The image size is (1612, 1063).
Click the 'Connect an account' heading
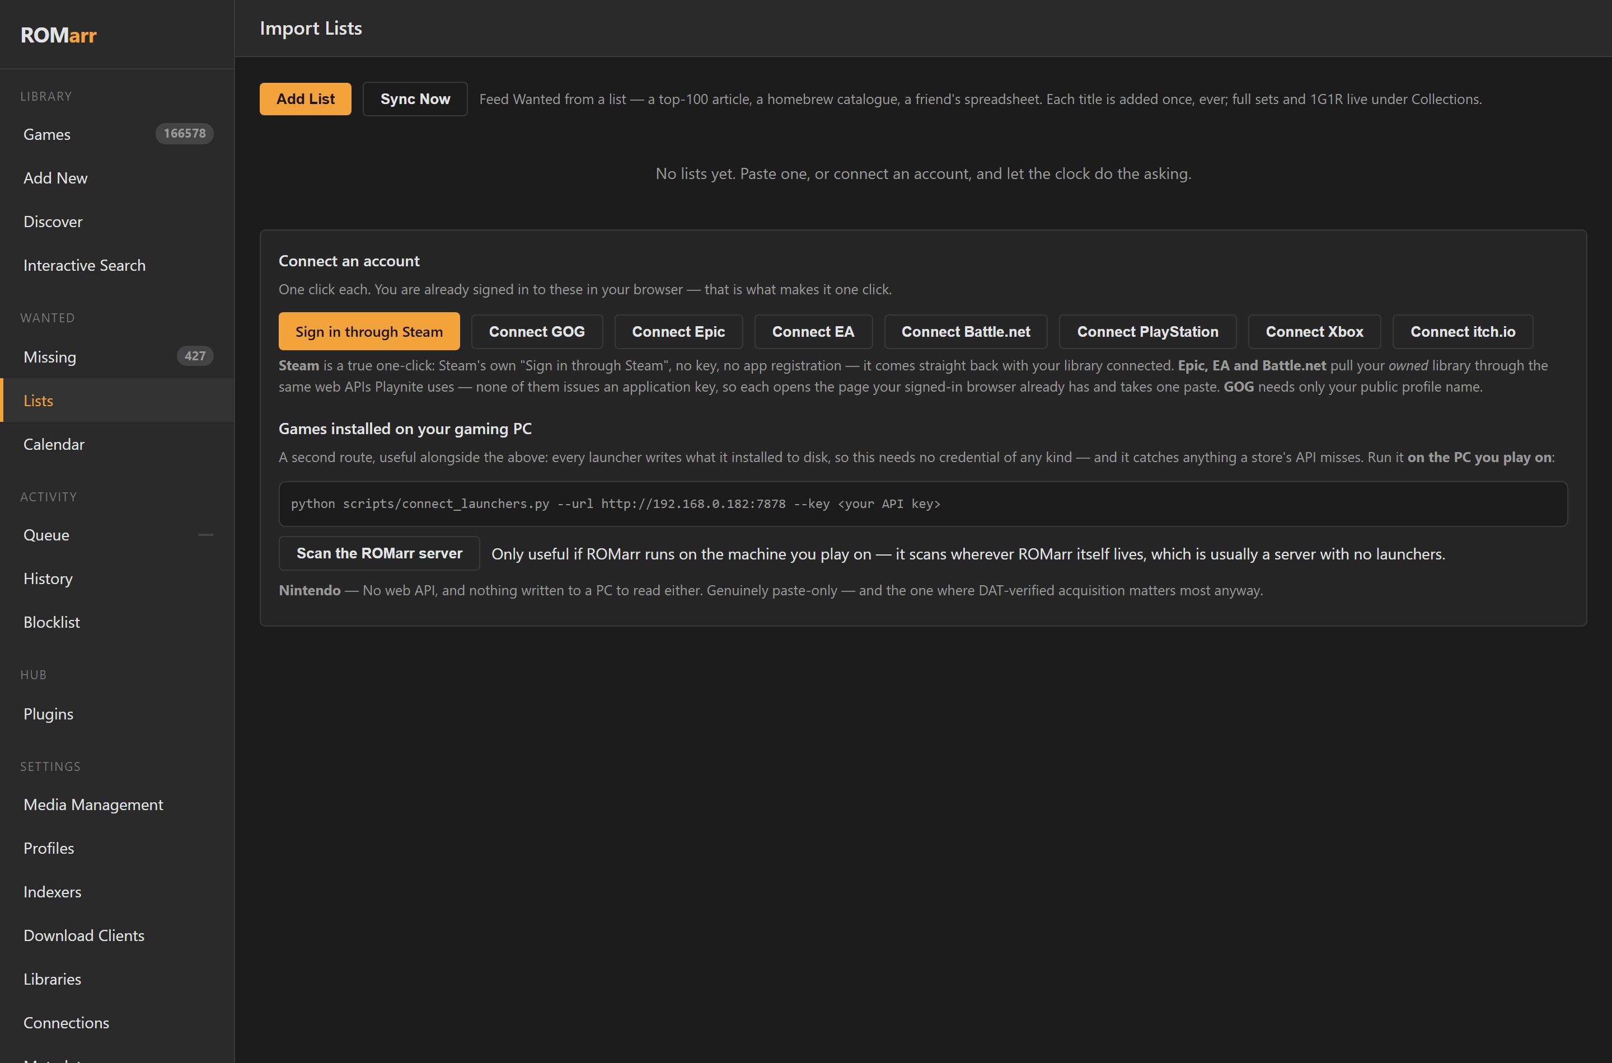point(349,261)
